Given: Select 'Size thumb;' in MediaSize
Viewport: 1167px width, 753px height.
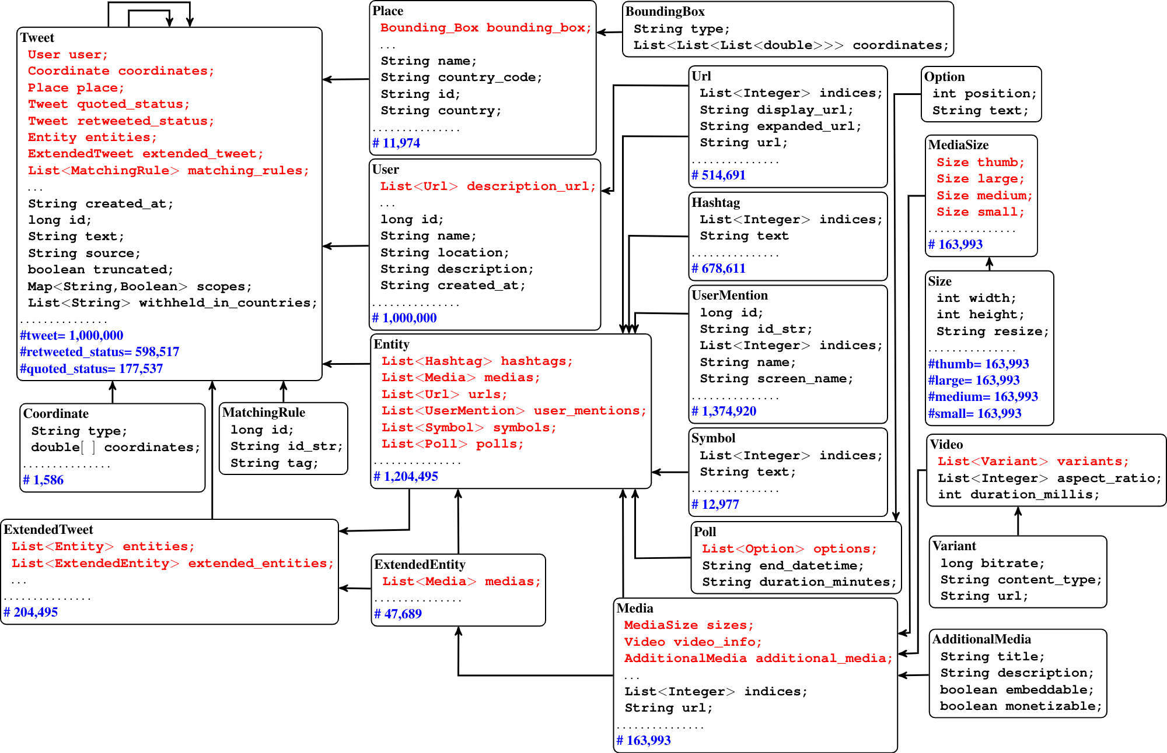Looking at the screenshot, I should pyautogui.click(x=980, y=163).
